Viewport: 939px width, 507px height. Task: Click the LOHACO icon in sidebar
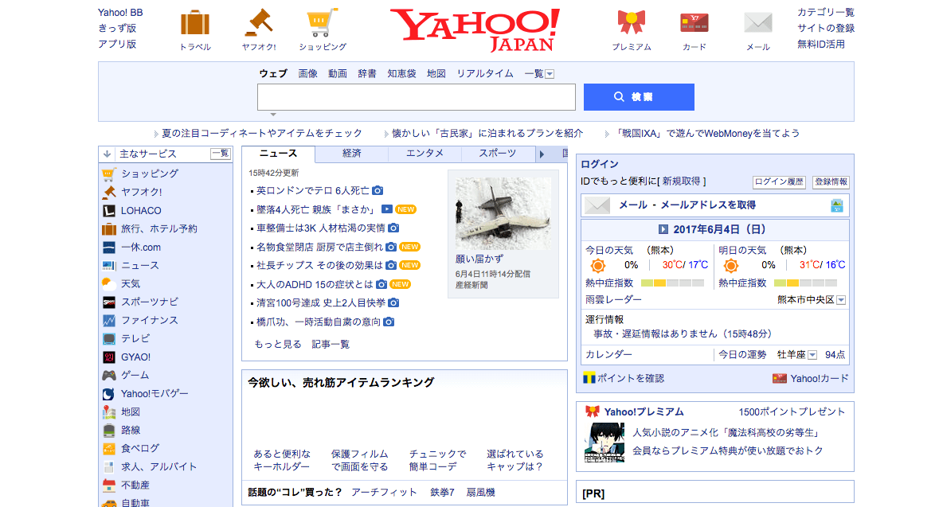point(109,211)
